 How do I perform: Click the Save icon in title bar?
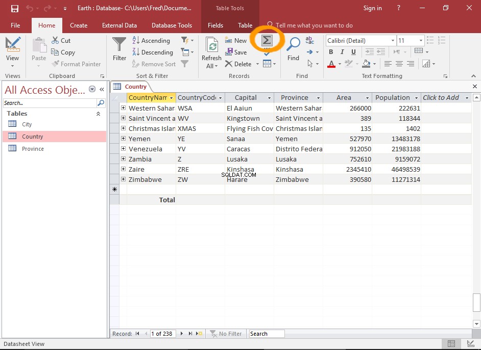[x=14, y=8]
